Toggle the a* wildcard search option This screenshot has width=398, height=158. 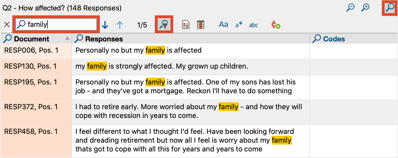(x=239, y=25)
